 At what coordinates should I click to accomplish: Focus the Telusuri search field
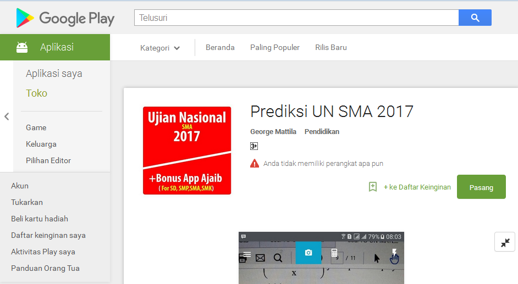coord(296,18)
